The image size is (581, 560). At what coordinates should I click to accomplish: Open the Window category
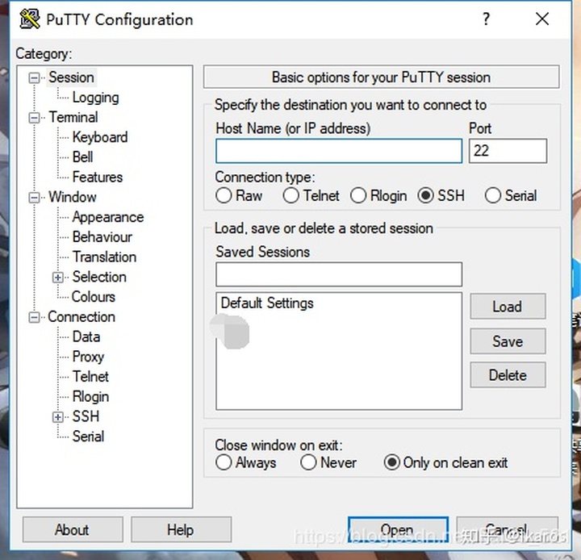coord(73,197)
